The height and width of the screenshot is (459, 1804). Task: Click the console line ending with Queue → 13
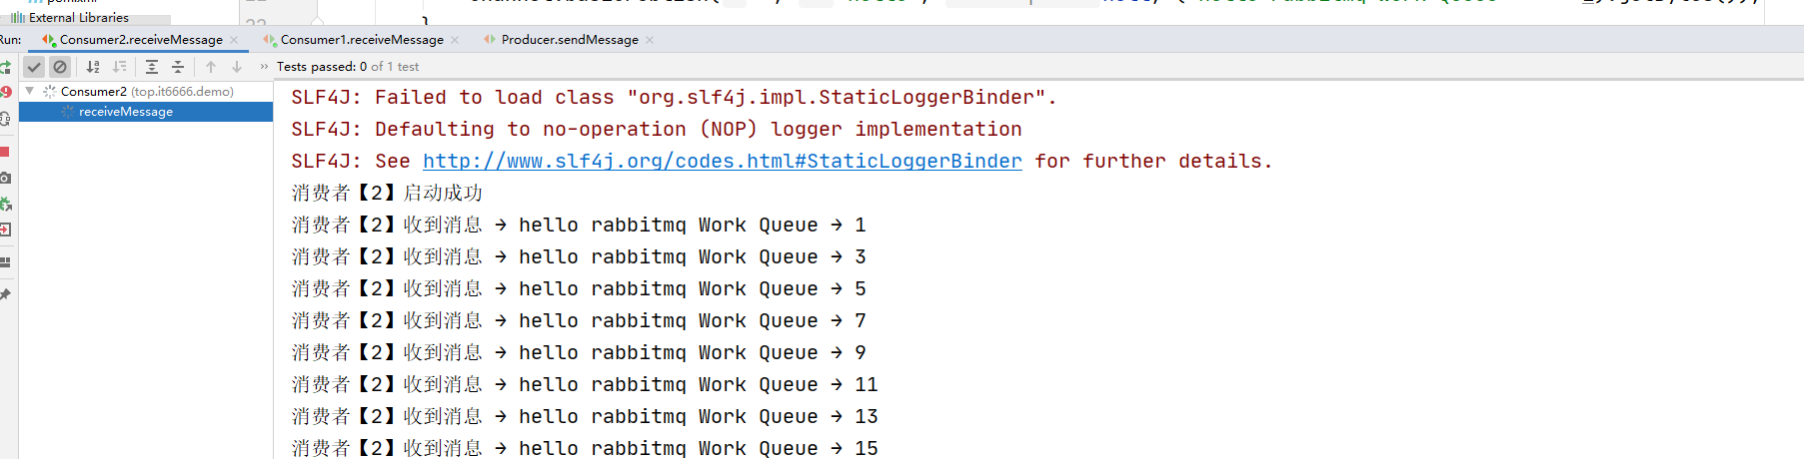(x=585, y=417)
